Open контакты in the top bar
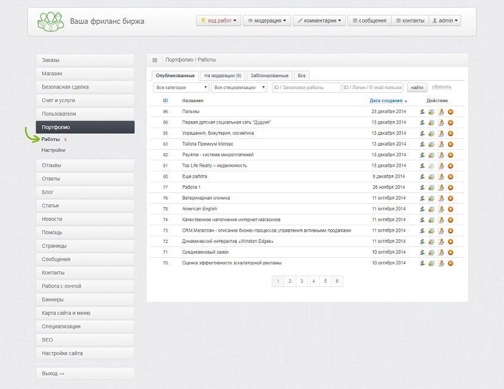This screenshot has width=504, height=389. pos(410,21)
